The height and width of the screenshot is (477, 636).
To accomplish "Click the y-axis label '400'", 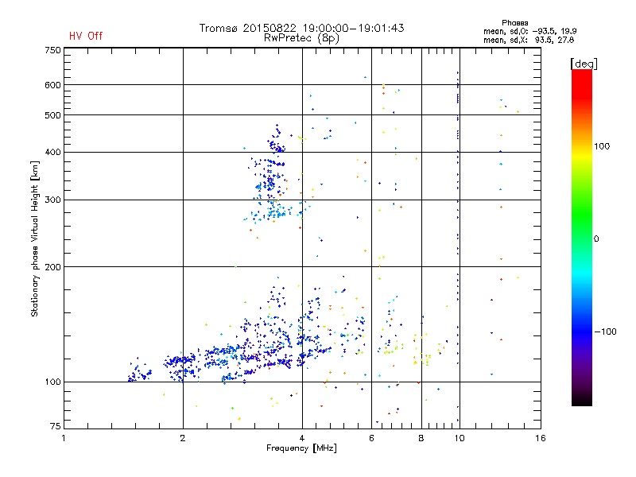I will click(52, 153).
